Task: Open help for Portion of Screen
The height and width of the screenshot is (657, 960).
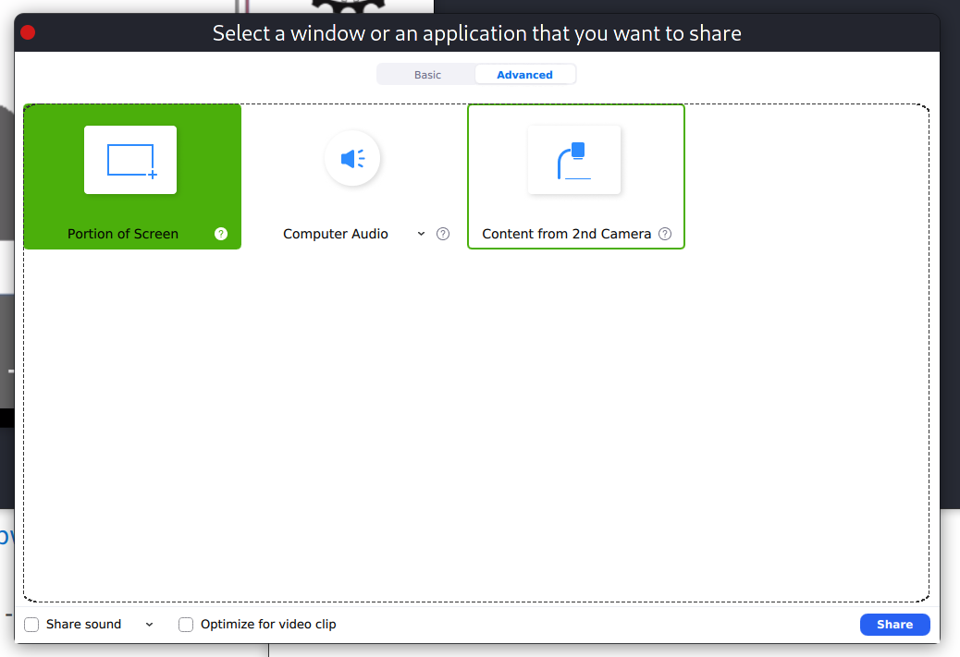Action: click(x=221, y=234)
